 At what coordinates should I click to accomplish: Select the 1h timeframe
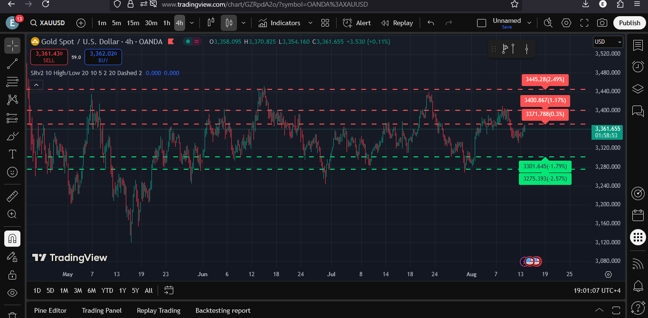[167, 23]
